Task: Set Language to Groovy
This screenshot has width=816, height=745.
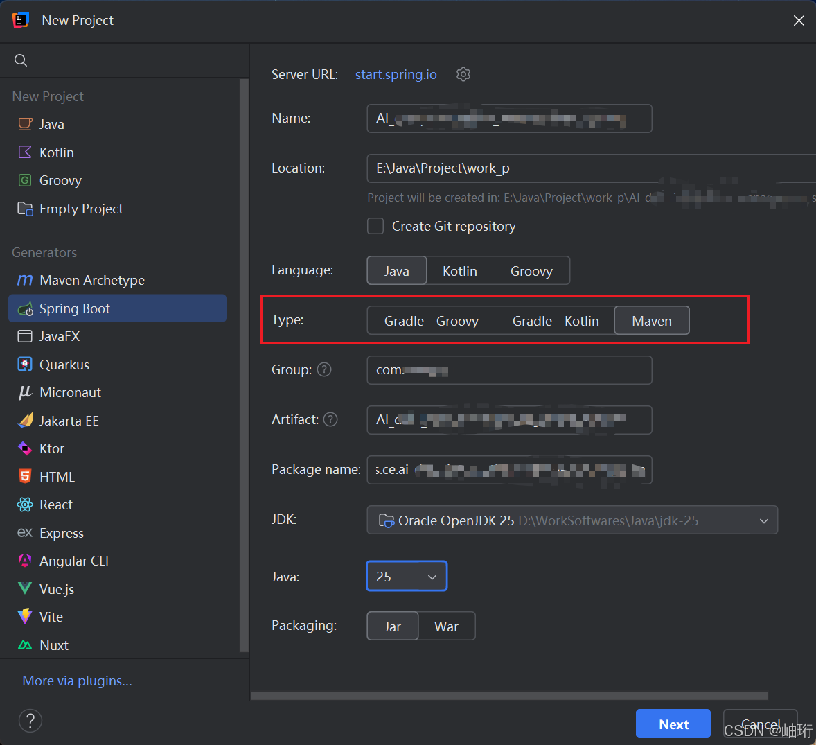Action: pos(531,271)
